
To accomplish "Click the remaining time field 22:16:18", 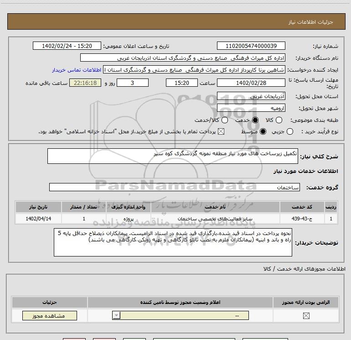I will pyautogui.click(x=85, y=83).
